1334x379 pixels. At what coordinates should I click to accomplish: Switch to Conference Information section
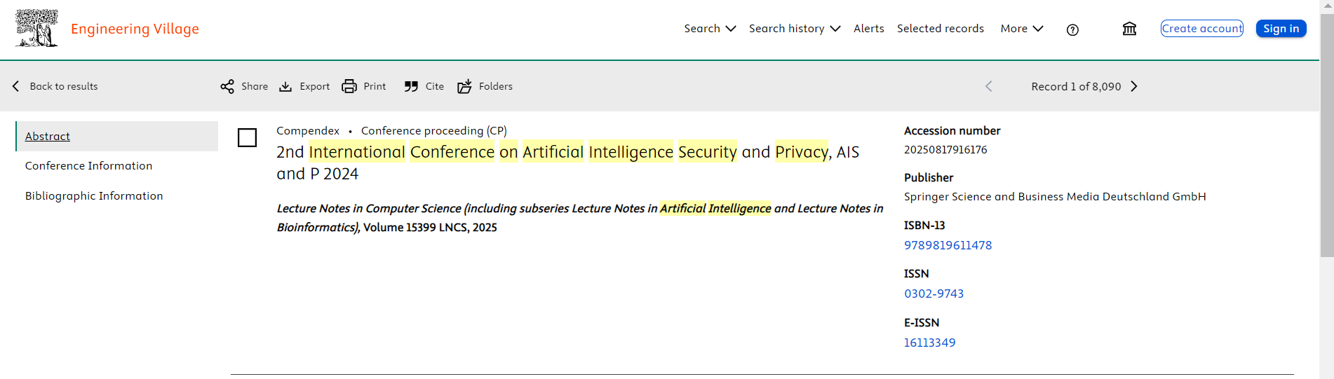[x=88, y=166]
